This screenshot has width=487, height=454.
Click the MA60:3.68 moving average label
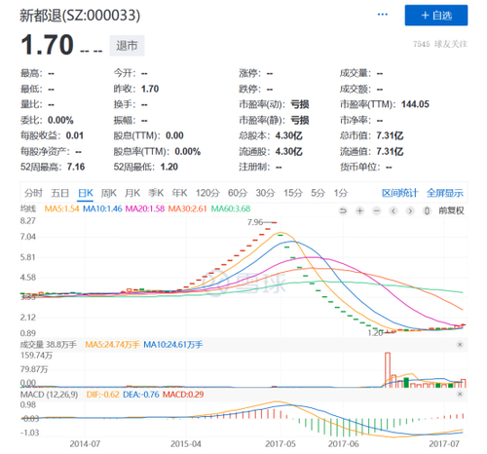231,208
